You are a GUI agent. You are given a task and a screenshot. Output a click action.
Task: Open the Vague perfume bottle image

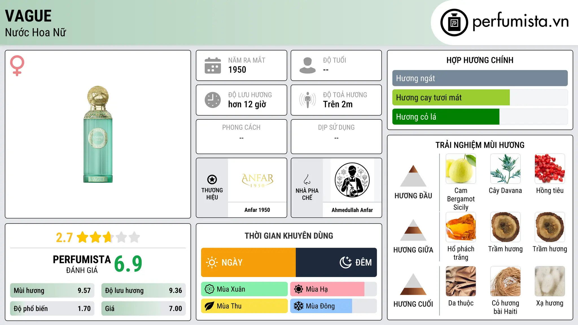click(x=98, y=134)
